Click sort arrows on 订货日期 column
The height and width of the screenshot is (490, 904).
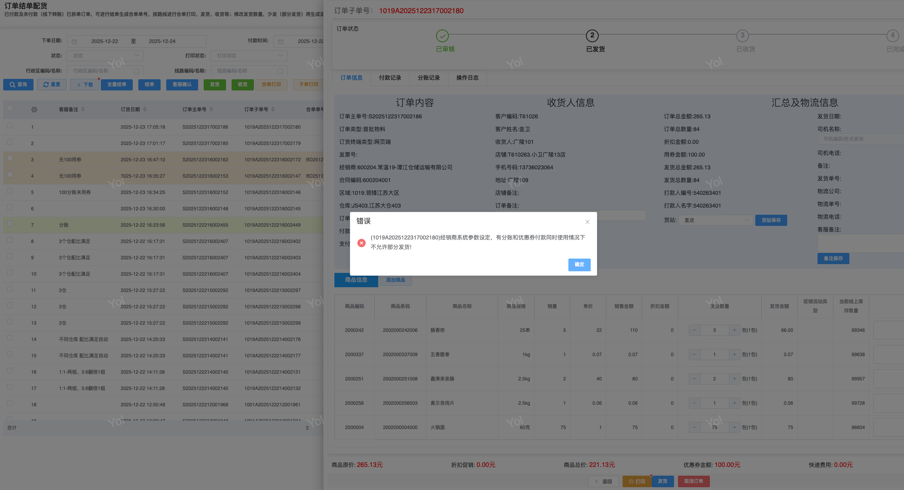coord(145,109)
